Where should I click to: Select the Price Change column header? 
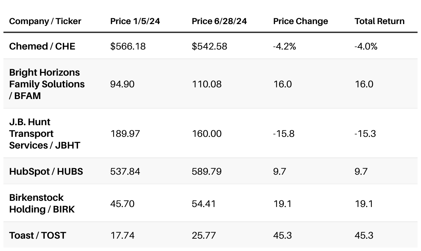301,21
